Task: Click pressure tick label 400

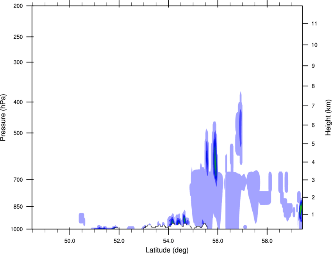Action: point(18,102)
